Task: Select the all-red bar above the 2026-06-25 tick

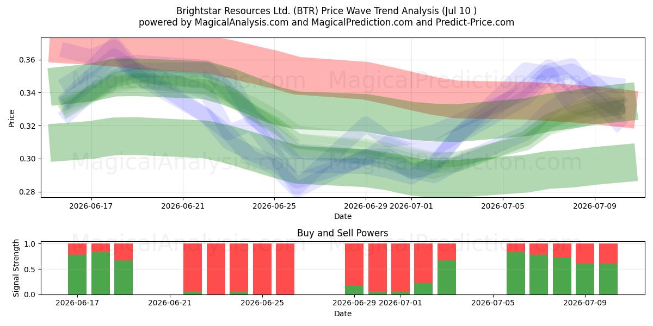Action: click(x=262, y=269)
